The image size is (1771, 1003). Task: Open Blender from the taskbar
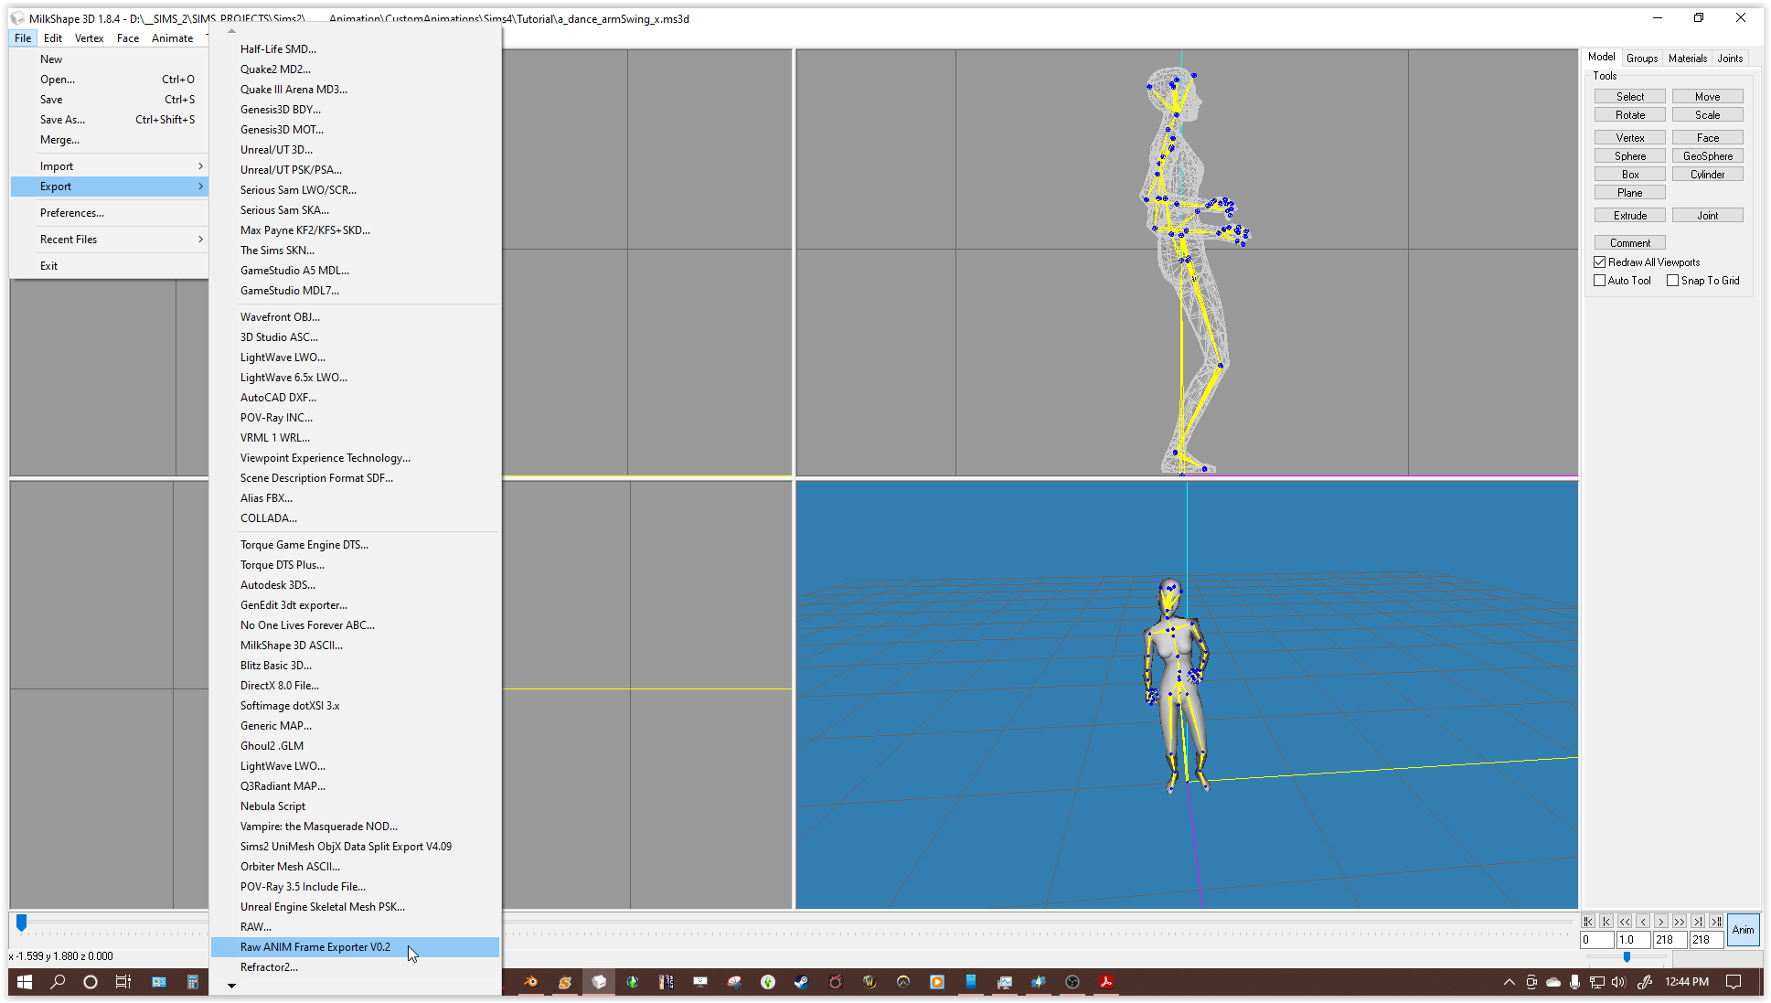tap(530, 982)
